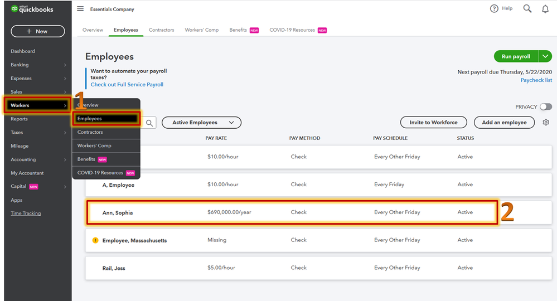Click the Essentials Company name
This screenshot has width=557, height=301.
tap(112, 9)
